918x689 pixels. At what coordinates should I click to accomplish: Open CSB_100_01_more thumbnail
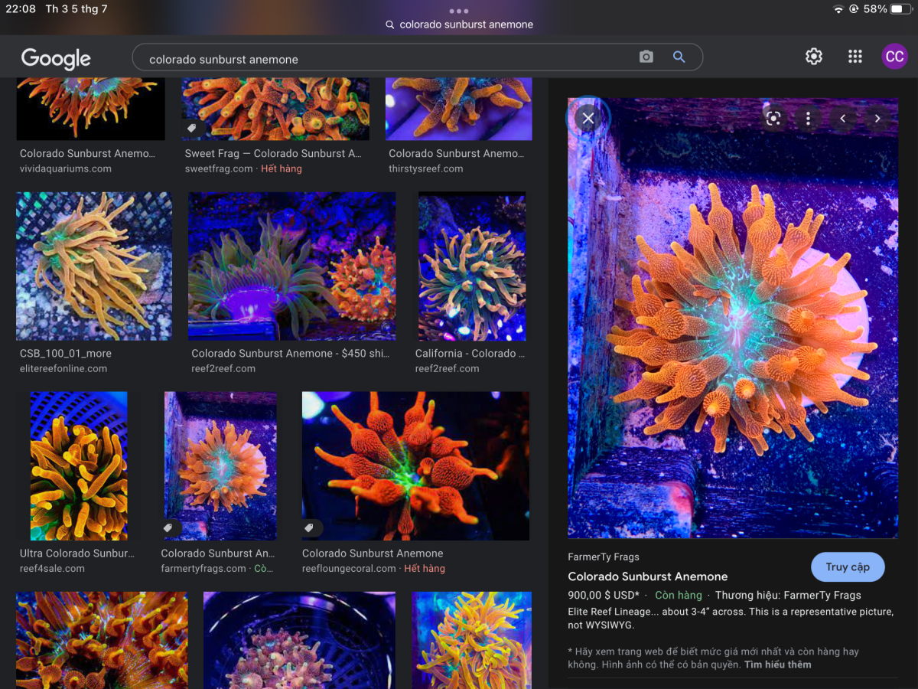click(x=94, y=266)
